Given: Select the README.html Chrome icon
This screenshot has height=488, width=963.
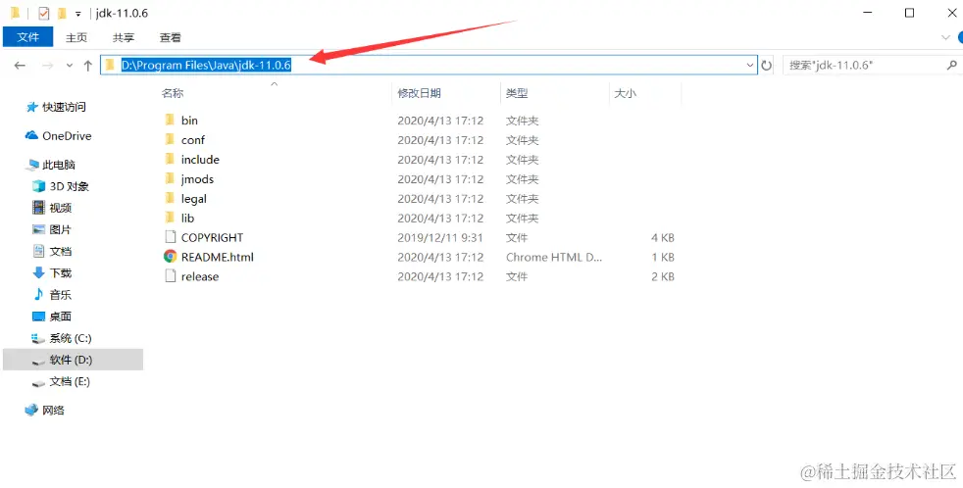Looking at the screenshot, I should 170,257.
